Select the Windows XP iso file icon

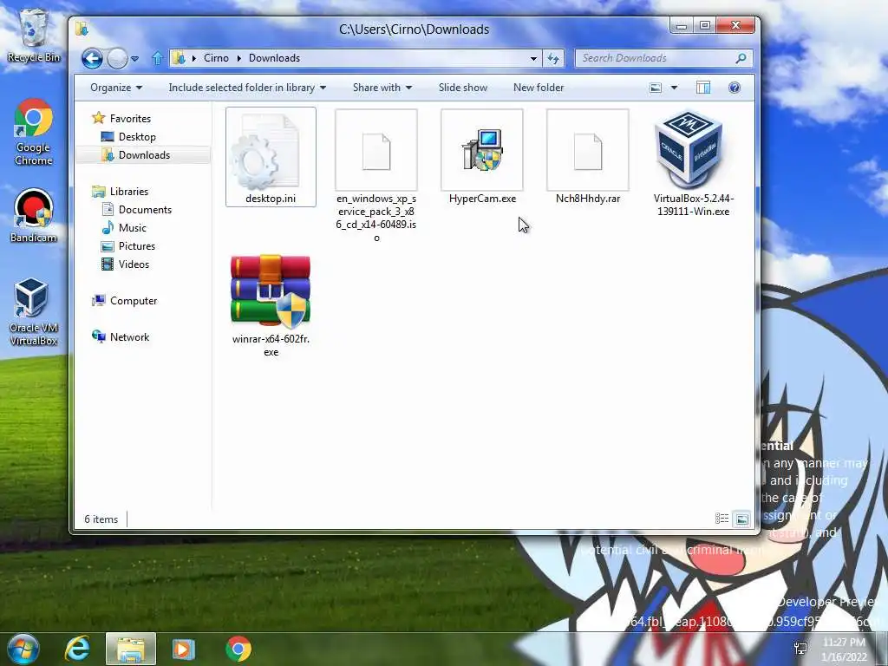[x=376, y=150]
